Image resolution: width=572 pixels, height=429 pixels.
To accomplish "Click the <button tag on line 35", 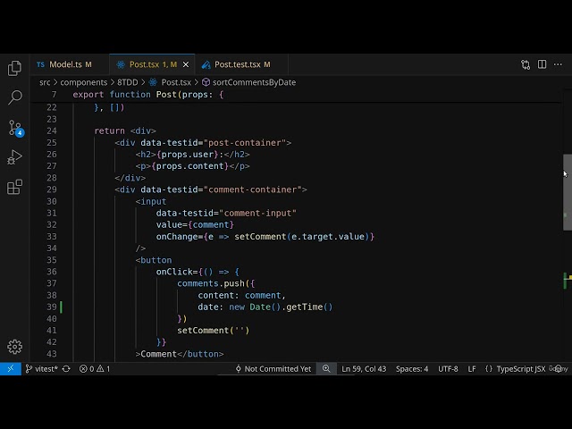I will point(154,260).
